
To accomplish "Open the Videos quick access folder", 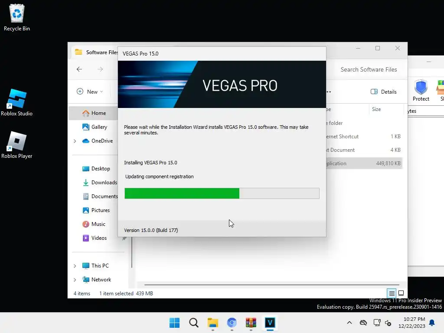I will pyautogui.click(x=95, y=238).
